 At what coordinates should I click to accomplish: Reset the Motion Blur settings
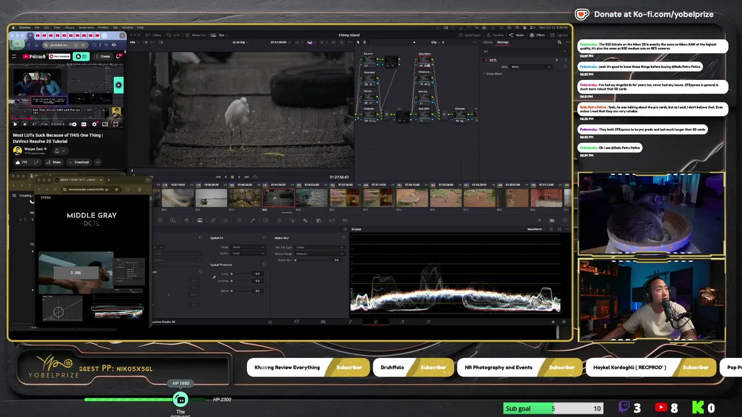point(343,238)
